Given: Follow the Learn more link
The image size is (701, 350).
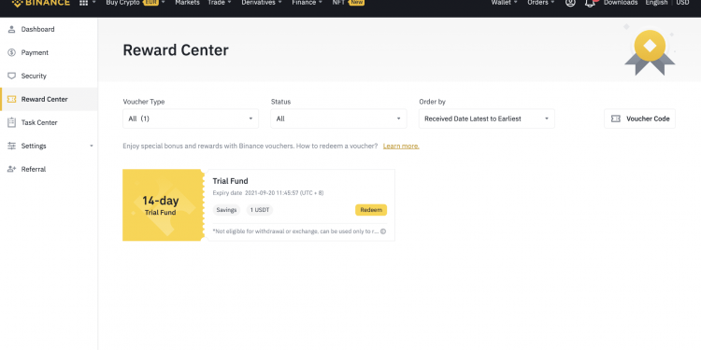Looking at the screenshot, I should click(401, 146).
